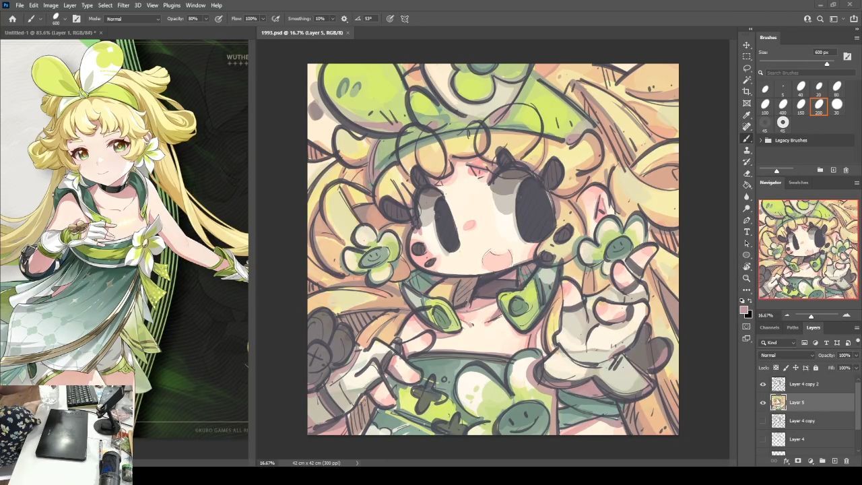Add a layer mask
Viewport: 862px width, 485px height.
coord(798,461)
